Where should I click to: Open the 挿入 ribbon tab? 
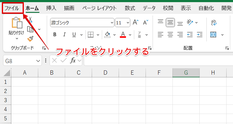point(51,8)
